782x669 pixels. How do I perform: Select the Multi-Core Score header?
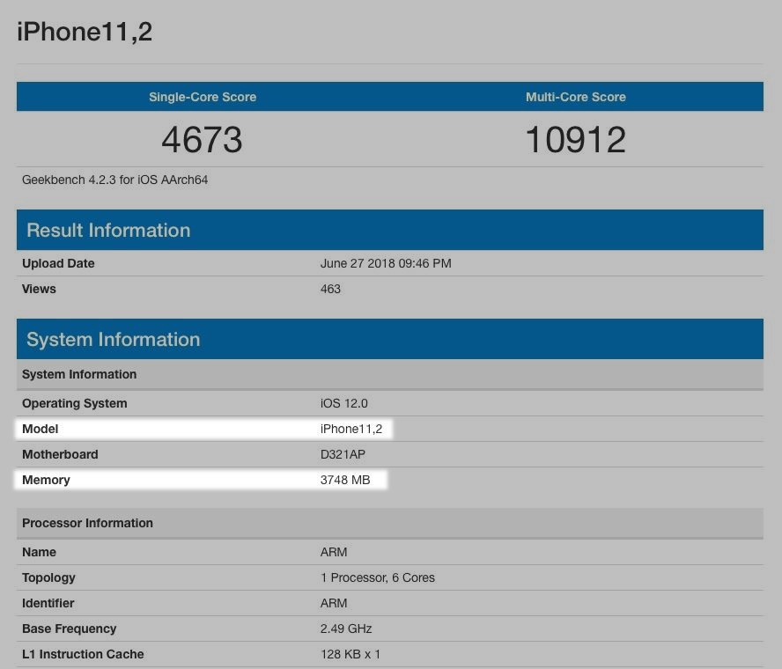[x=575, y=97]
